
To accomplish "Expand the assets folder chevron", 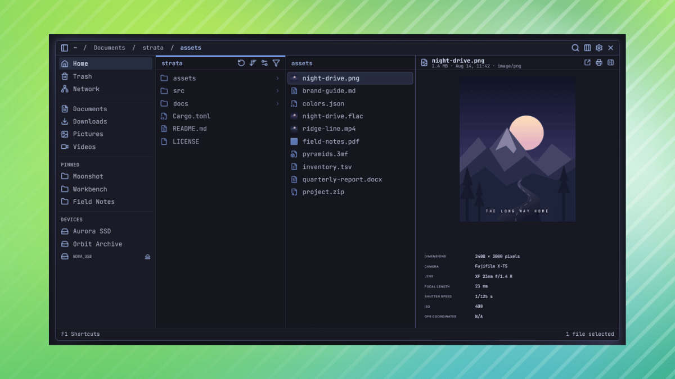I will pyautogui.click(x=277, y=78).
